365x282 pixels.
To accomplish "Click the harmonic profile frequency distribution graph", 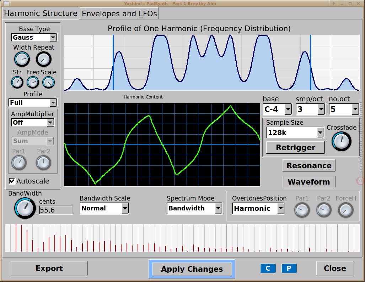I will point(212,63).
